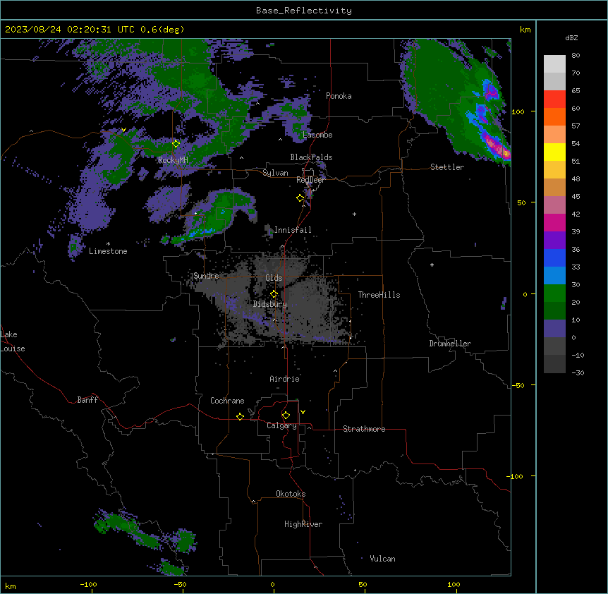The image size is (608, 594).
Task: Click the Ponoka city label
Action: [339, 96]
